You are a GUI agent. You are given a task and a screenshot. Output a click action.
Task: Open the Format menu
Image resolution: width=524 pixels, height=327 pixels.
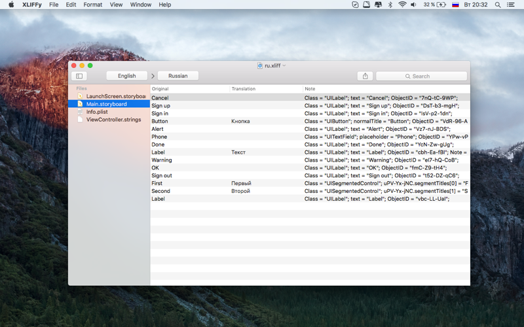(x=93, y=5)
